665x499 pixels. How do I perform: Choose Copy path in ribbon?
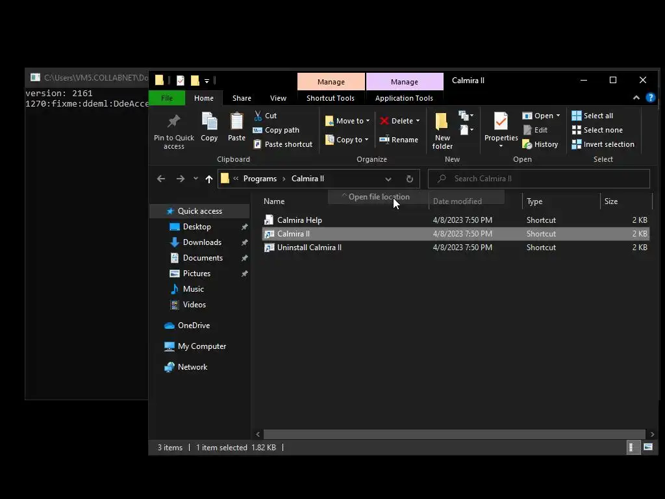[x=276, y=130]
